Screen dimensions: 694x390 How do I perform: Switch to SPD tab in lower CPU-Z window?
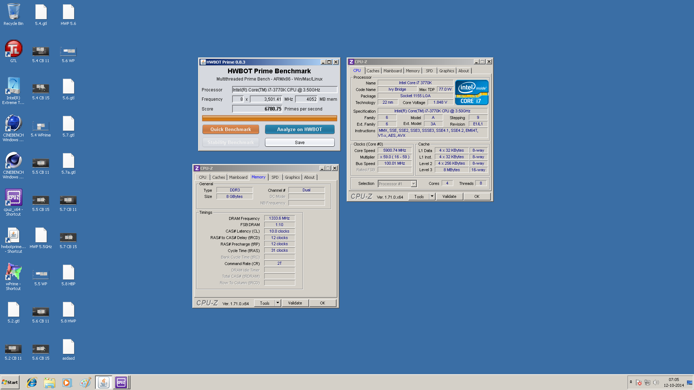275,177
